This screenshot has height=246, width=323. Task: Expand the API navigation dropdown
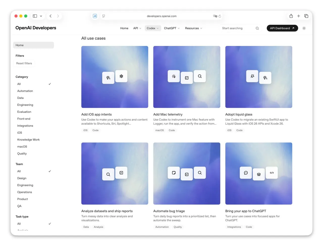tap(137, 28)
